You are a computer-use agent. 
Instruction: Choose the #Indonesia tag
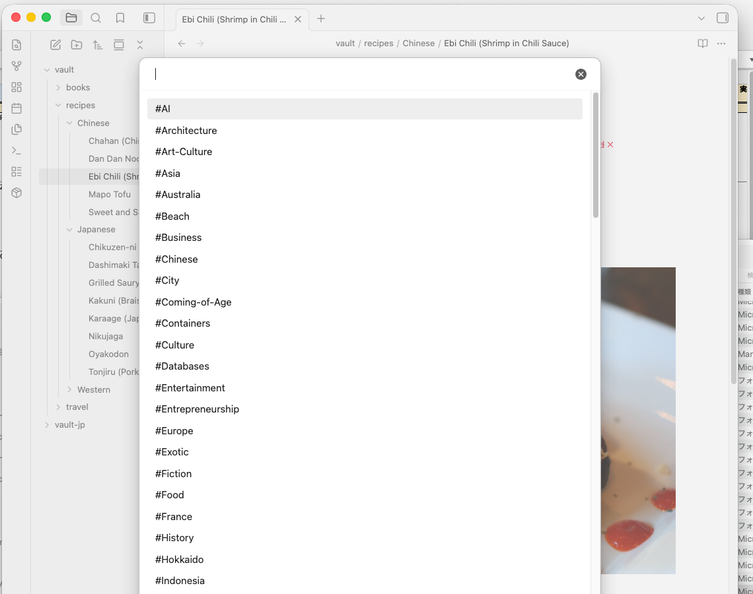pos(365,581)
